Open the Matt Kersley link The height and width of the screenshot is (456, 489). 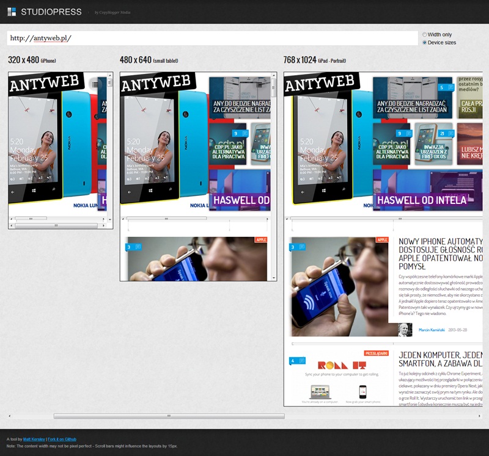(x=34, y=439)
